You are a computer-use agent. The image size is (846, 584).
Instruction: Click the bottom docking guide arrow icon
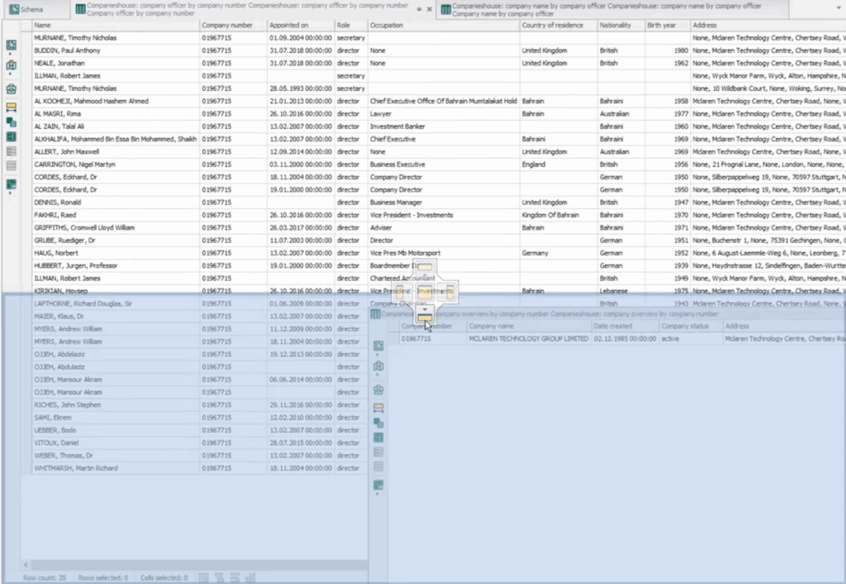[x=425, y=318]
